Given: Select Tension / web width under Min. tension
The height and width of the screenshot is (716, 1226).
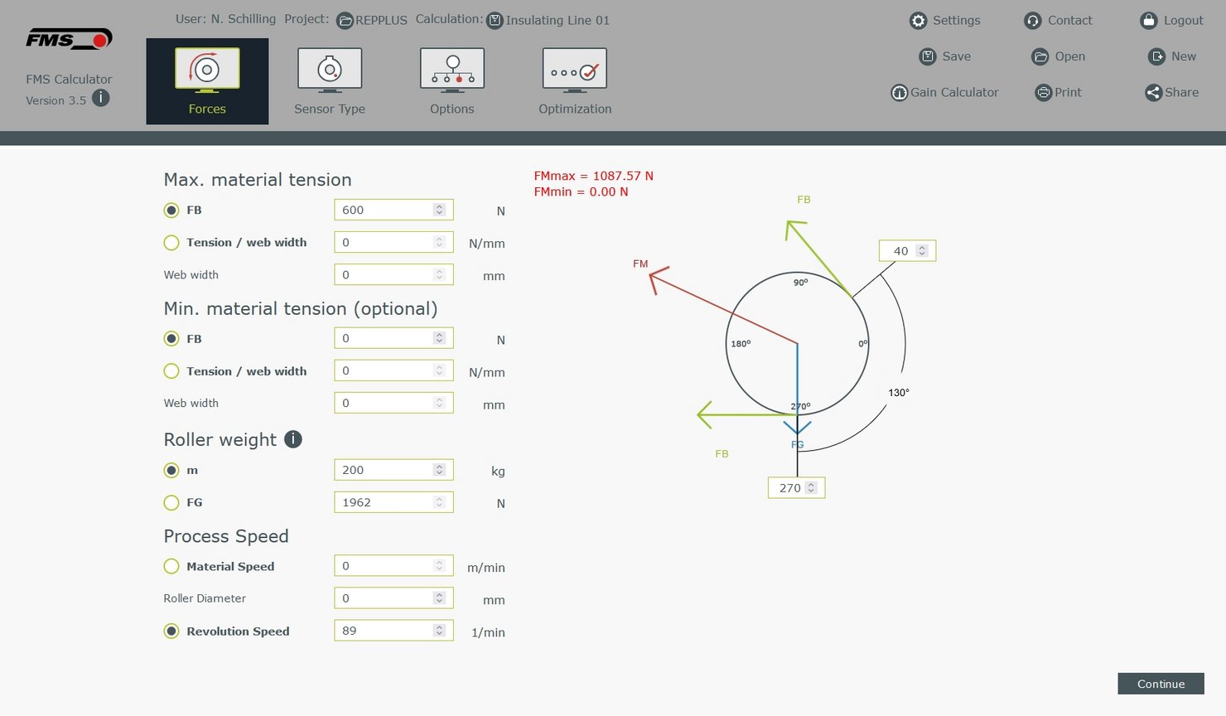Looking at the screenshot, I should pos(171,371).
